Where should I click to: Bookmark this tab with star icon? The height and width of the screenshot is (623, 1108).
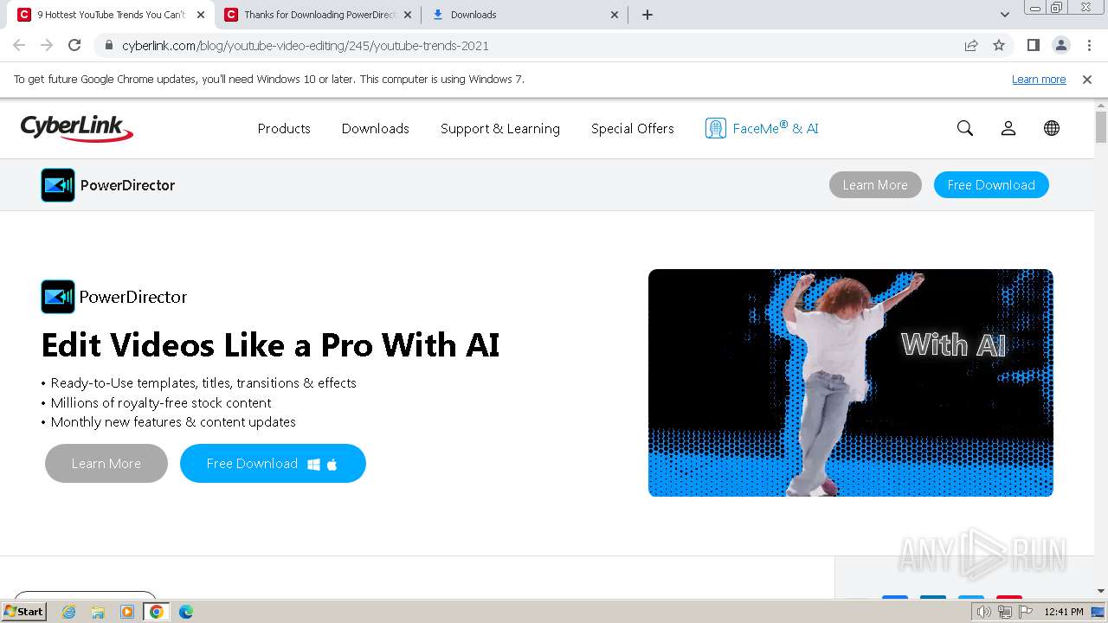pyautogui.click(x=999, y=46)
